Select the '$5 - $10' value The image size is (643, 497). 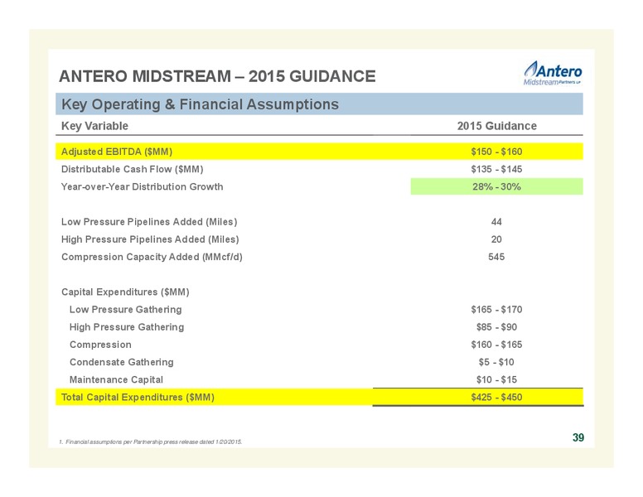click(496, 363)
